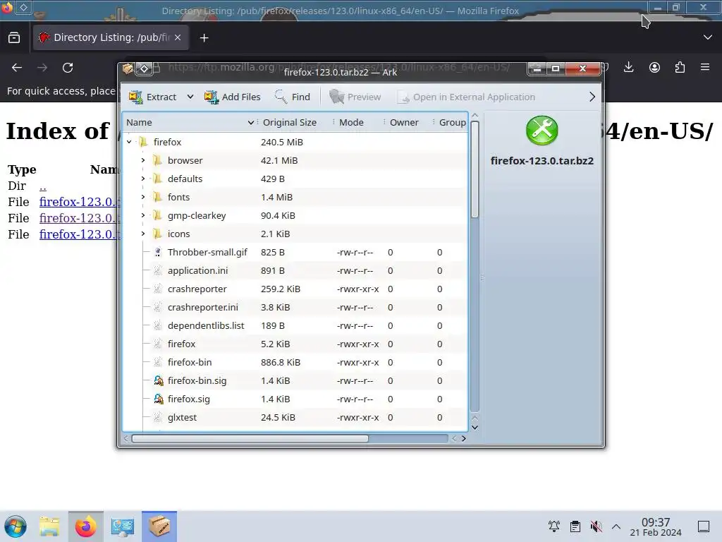Click Open in External Application button
722x542 pixels.
pos(466,97)
